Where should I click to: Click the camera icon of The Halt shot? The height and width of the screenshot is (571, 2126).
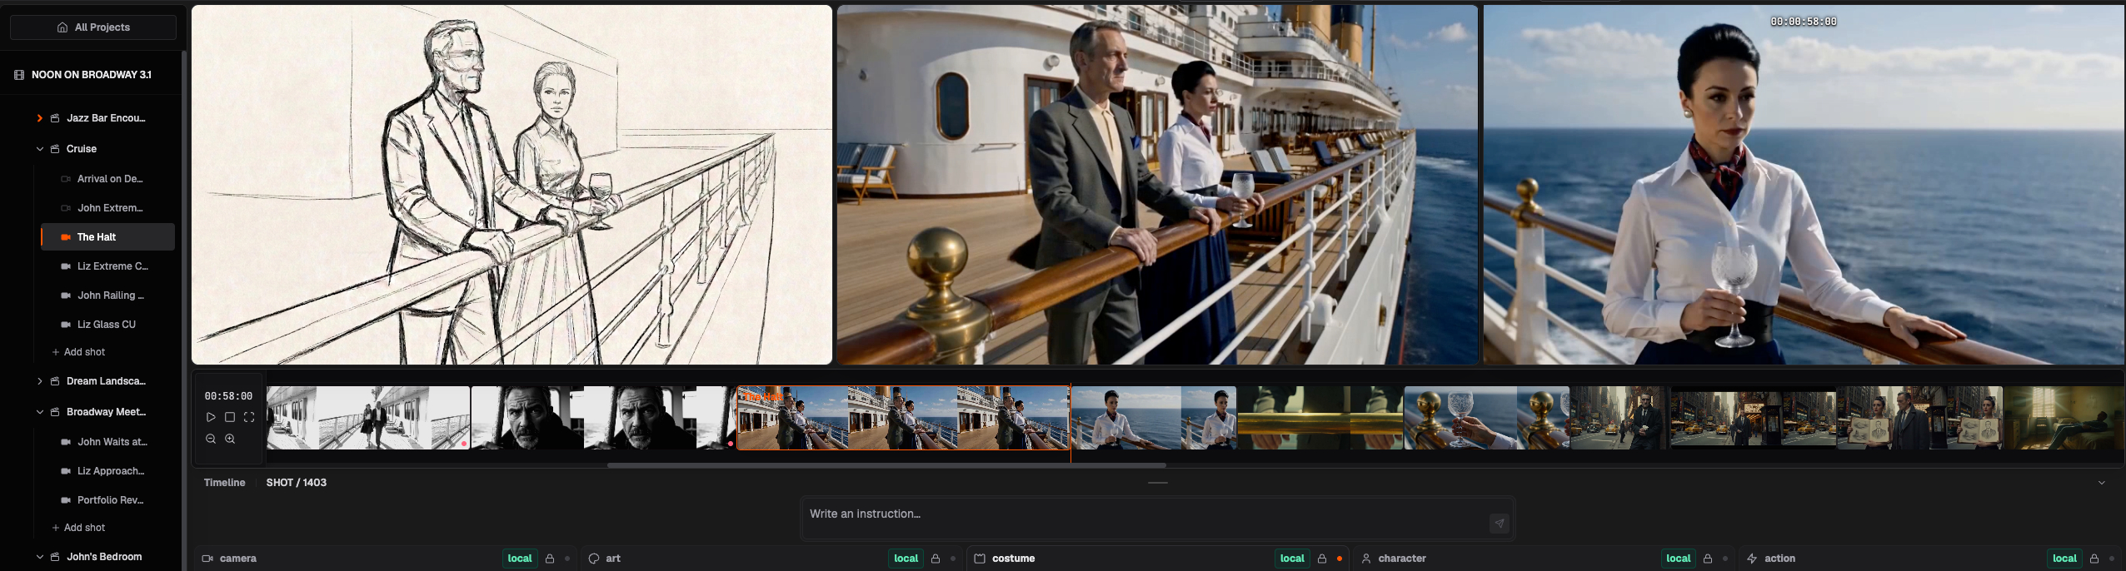tap(66, 237)
